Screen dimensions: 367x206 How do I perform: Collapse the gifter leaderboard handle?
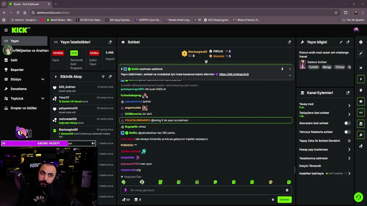tap(206, 62)
